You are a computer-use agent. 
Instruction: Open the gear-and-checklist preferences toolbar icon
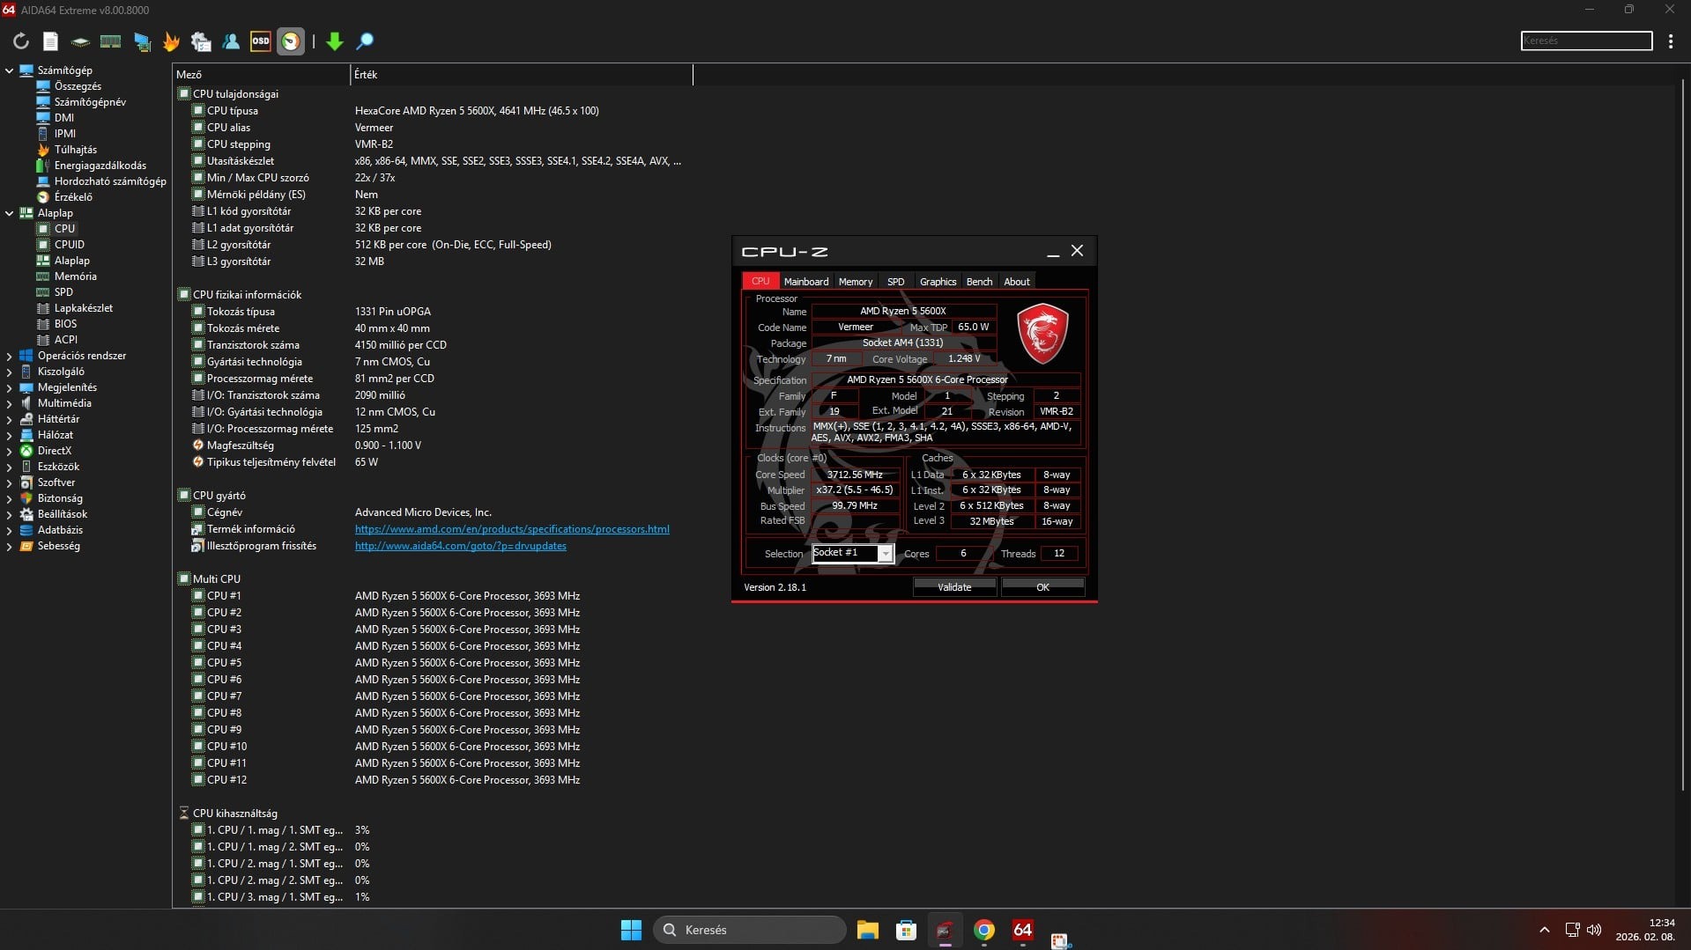[201, 41]
